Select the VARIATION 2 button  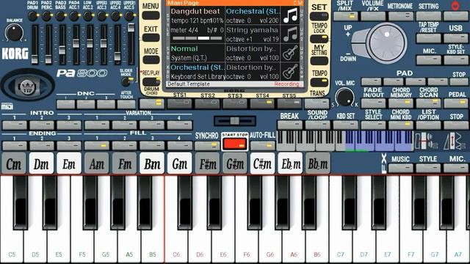pos(124,125)
